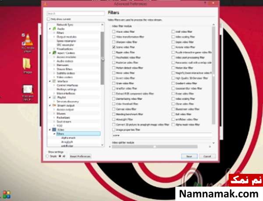
Task: Click the Input / Codecs category icon
Action: pos(54,53)
